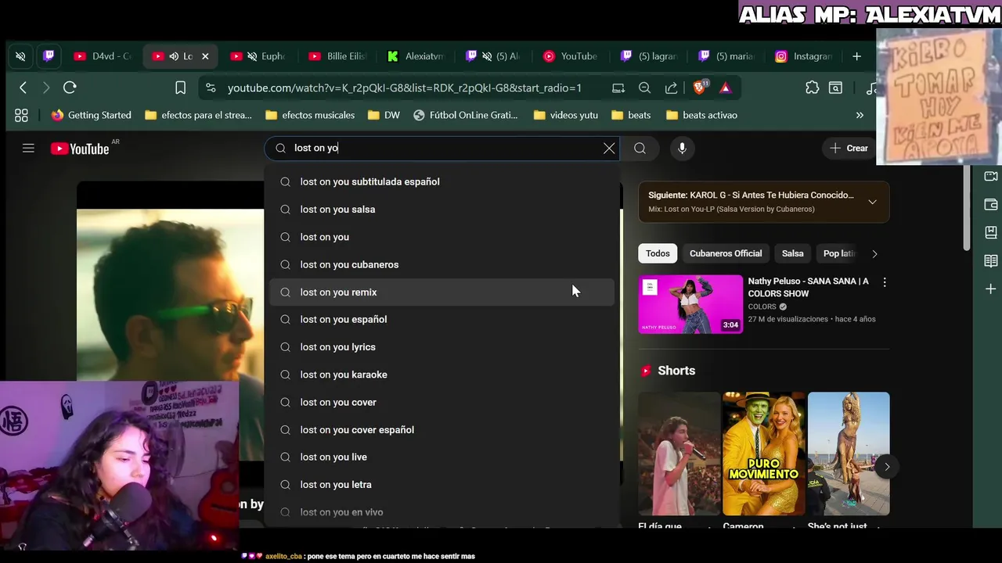Switch to the D4vd browser tab
1002x563 pixels.
pyautogui.click(x=102, y=56)
